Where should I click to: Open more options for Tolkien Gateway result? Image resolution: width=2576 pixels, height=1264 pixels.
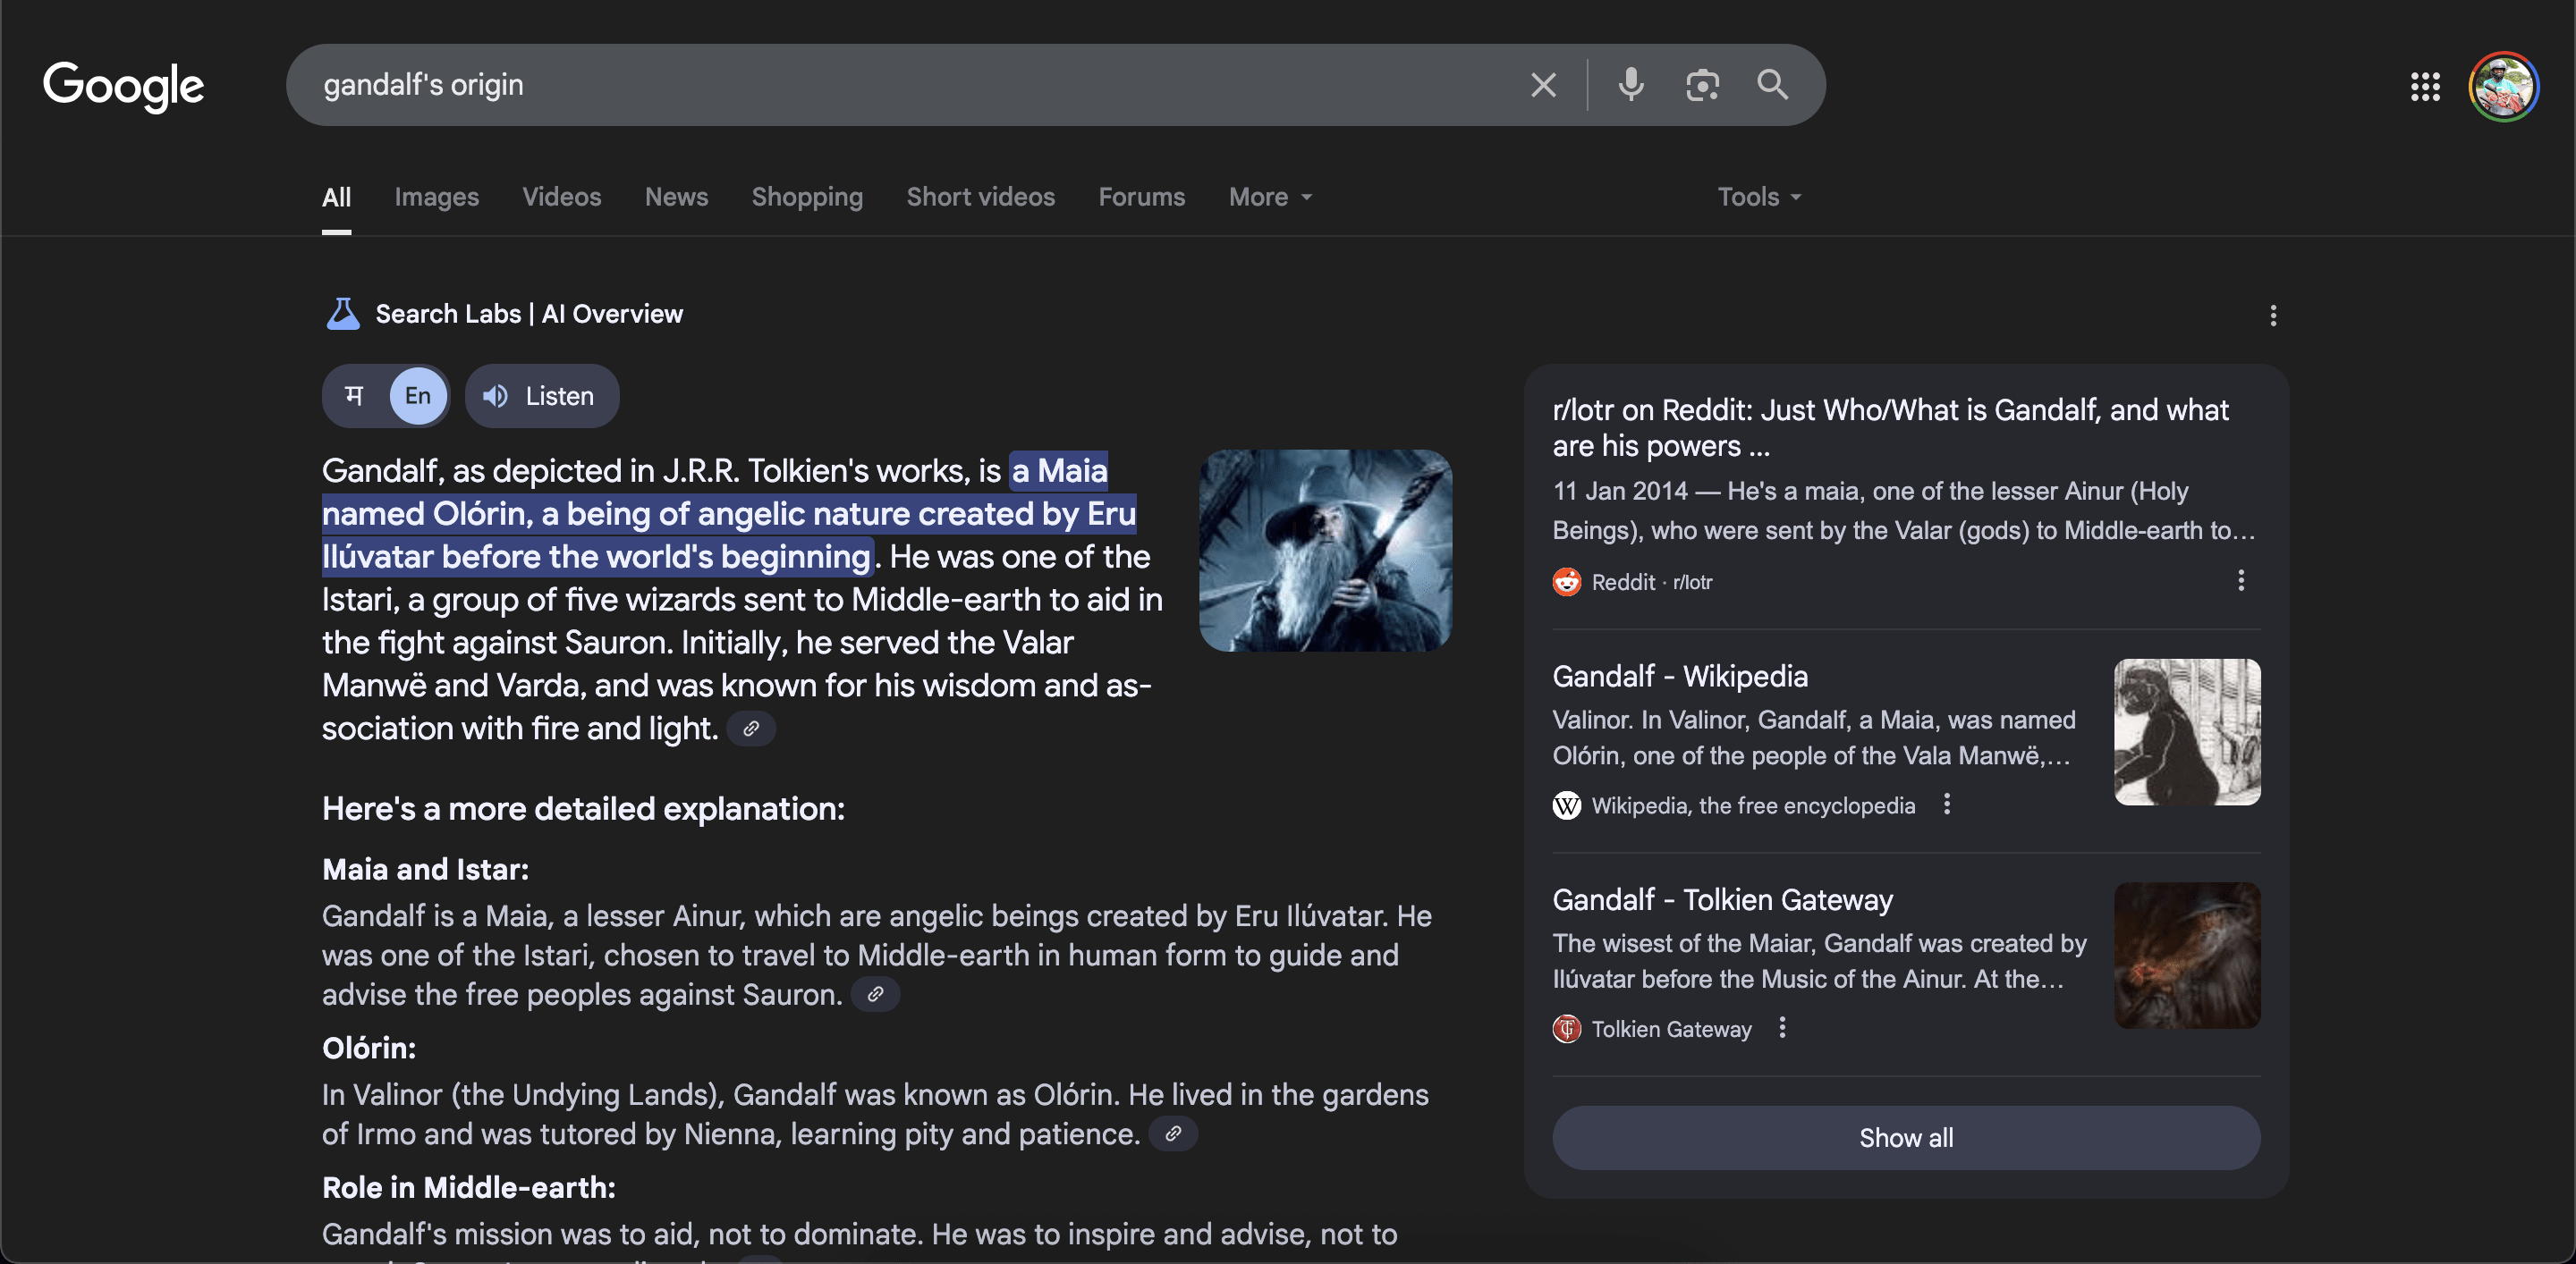tap(1782, 1027)
